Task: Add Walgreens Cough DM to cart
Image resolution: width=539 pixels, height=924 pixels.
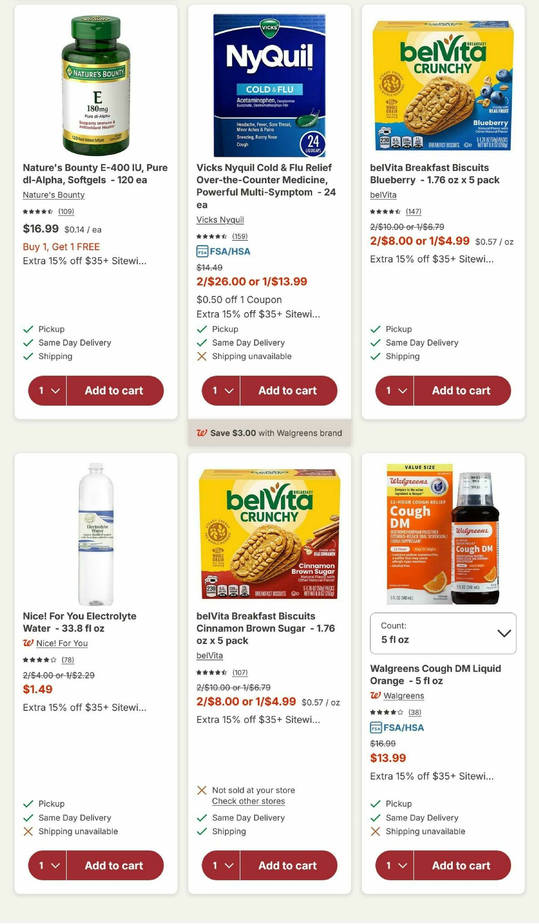Action: coord(462,866)
